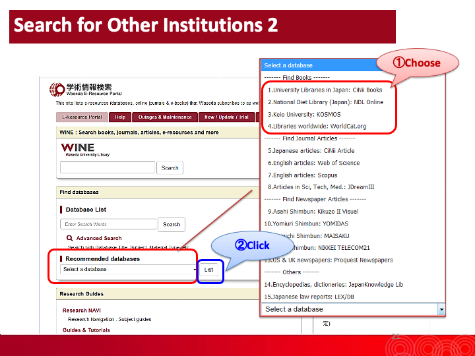Switch to the Help tab

click(120, 117)
